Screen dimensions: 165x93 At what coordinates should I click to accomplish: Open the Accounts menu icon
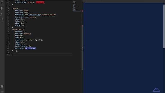2,87
